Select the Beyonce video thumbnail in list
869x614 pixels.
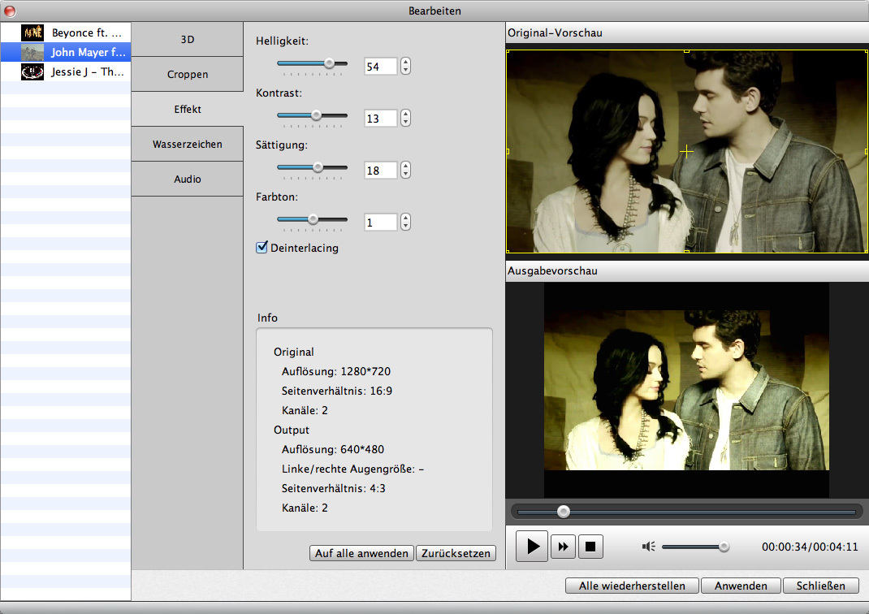[x=32, y=32]
